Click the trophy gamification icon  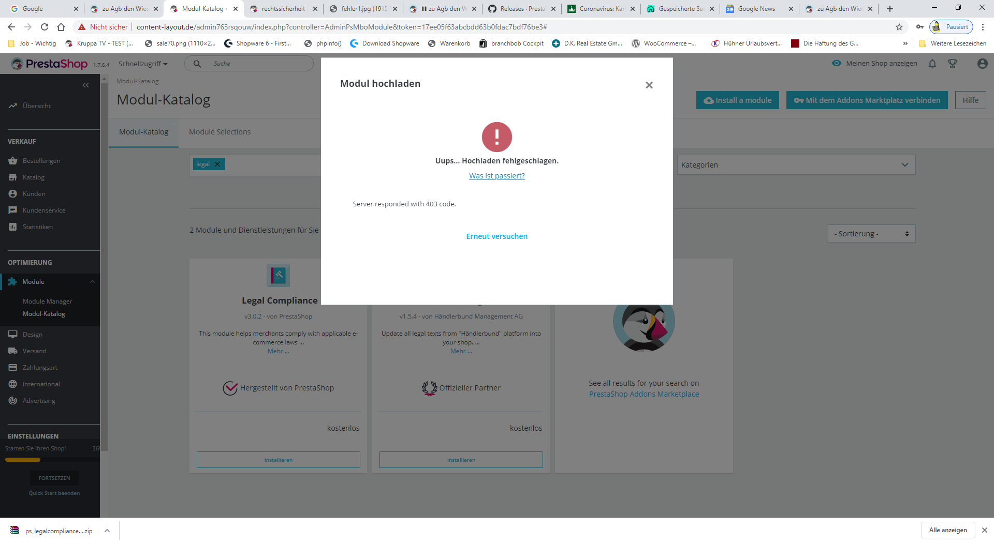pos(953,64)
